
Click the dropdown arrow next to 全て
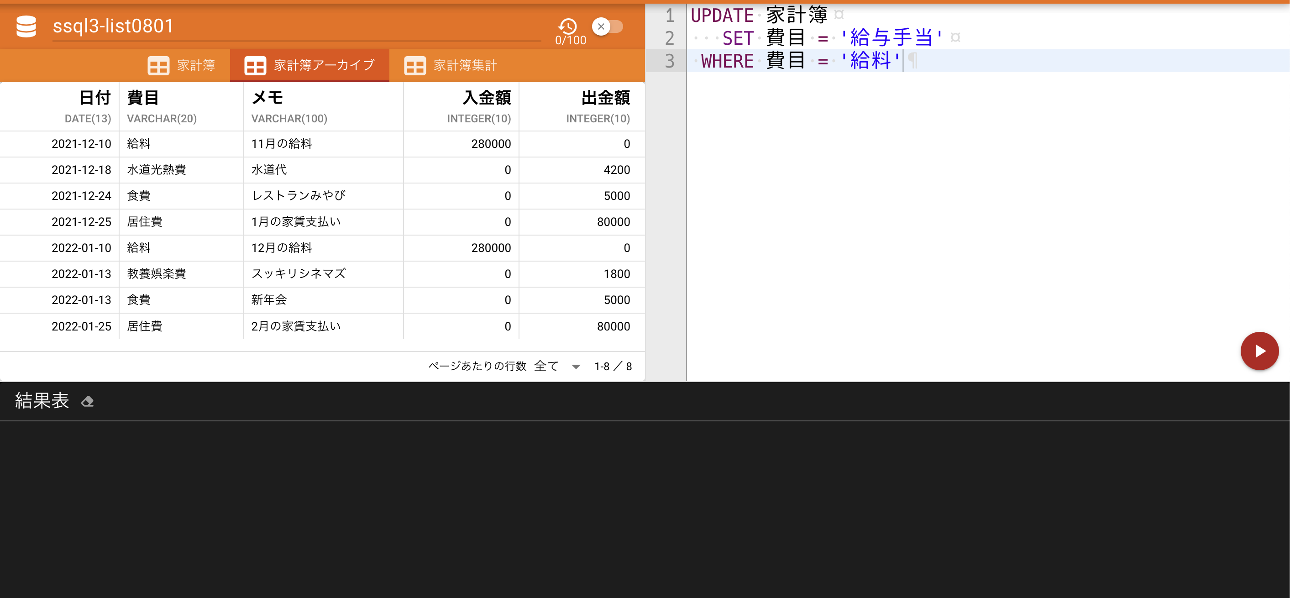576,367
